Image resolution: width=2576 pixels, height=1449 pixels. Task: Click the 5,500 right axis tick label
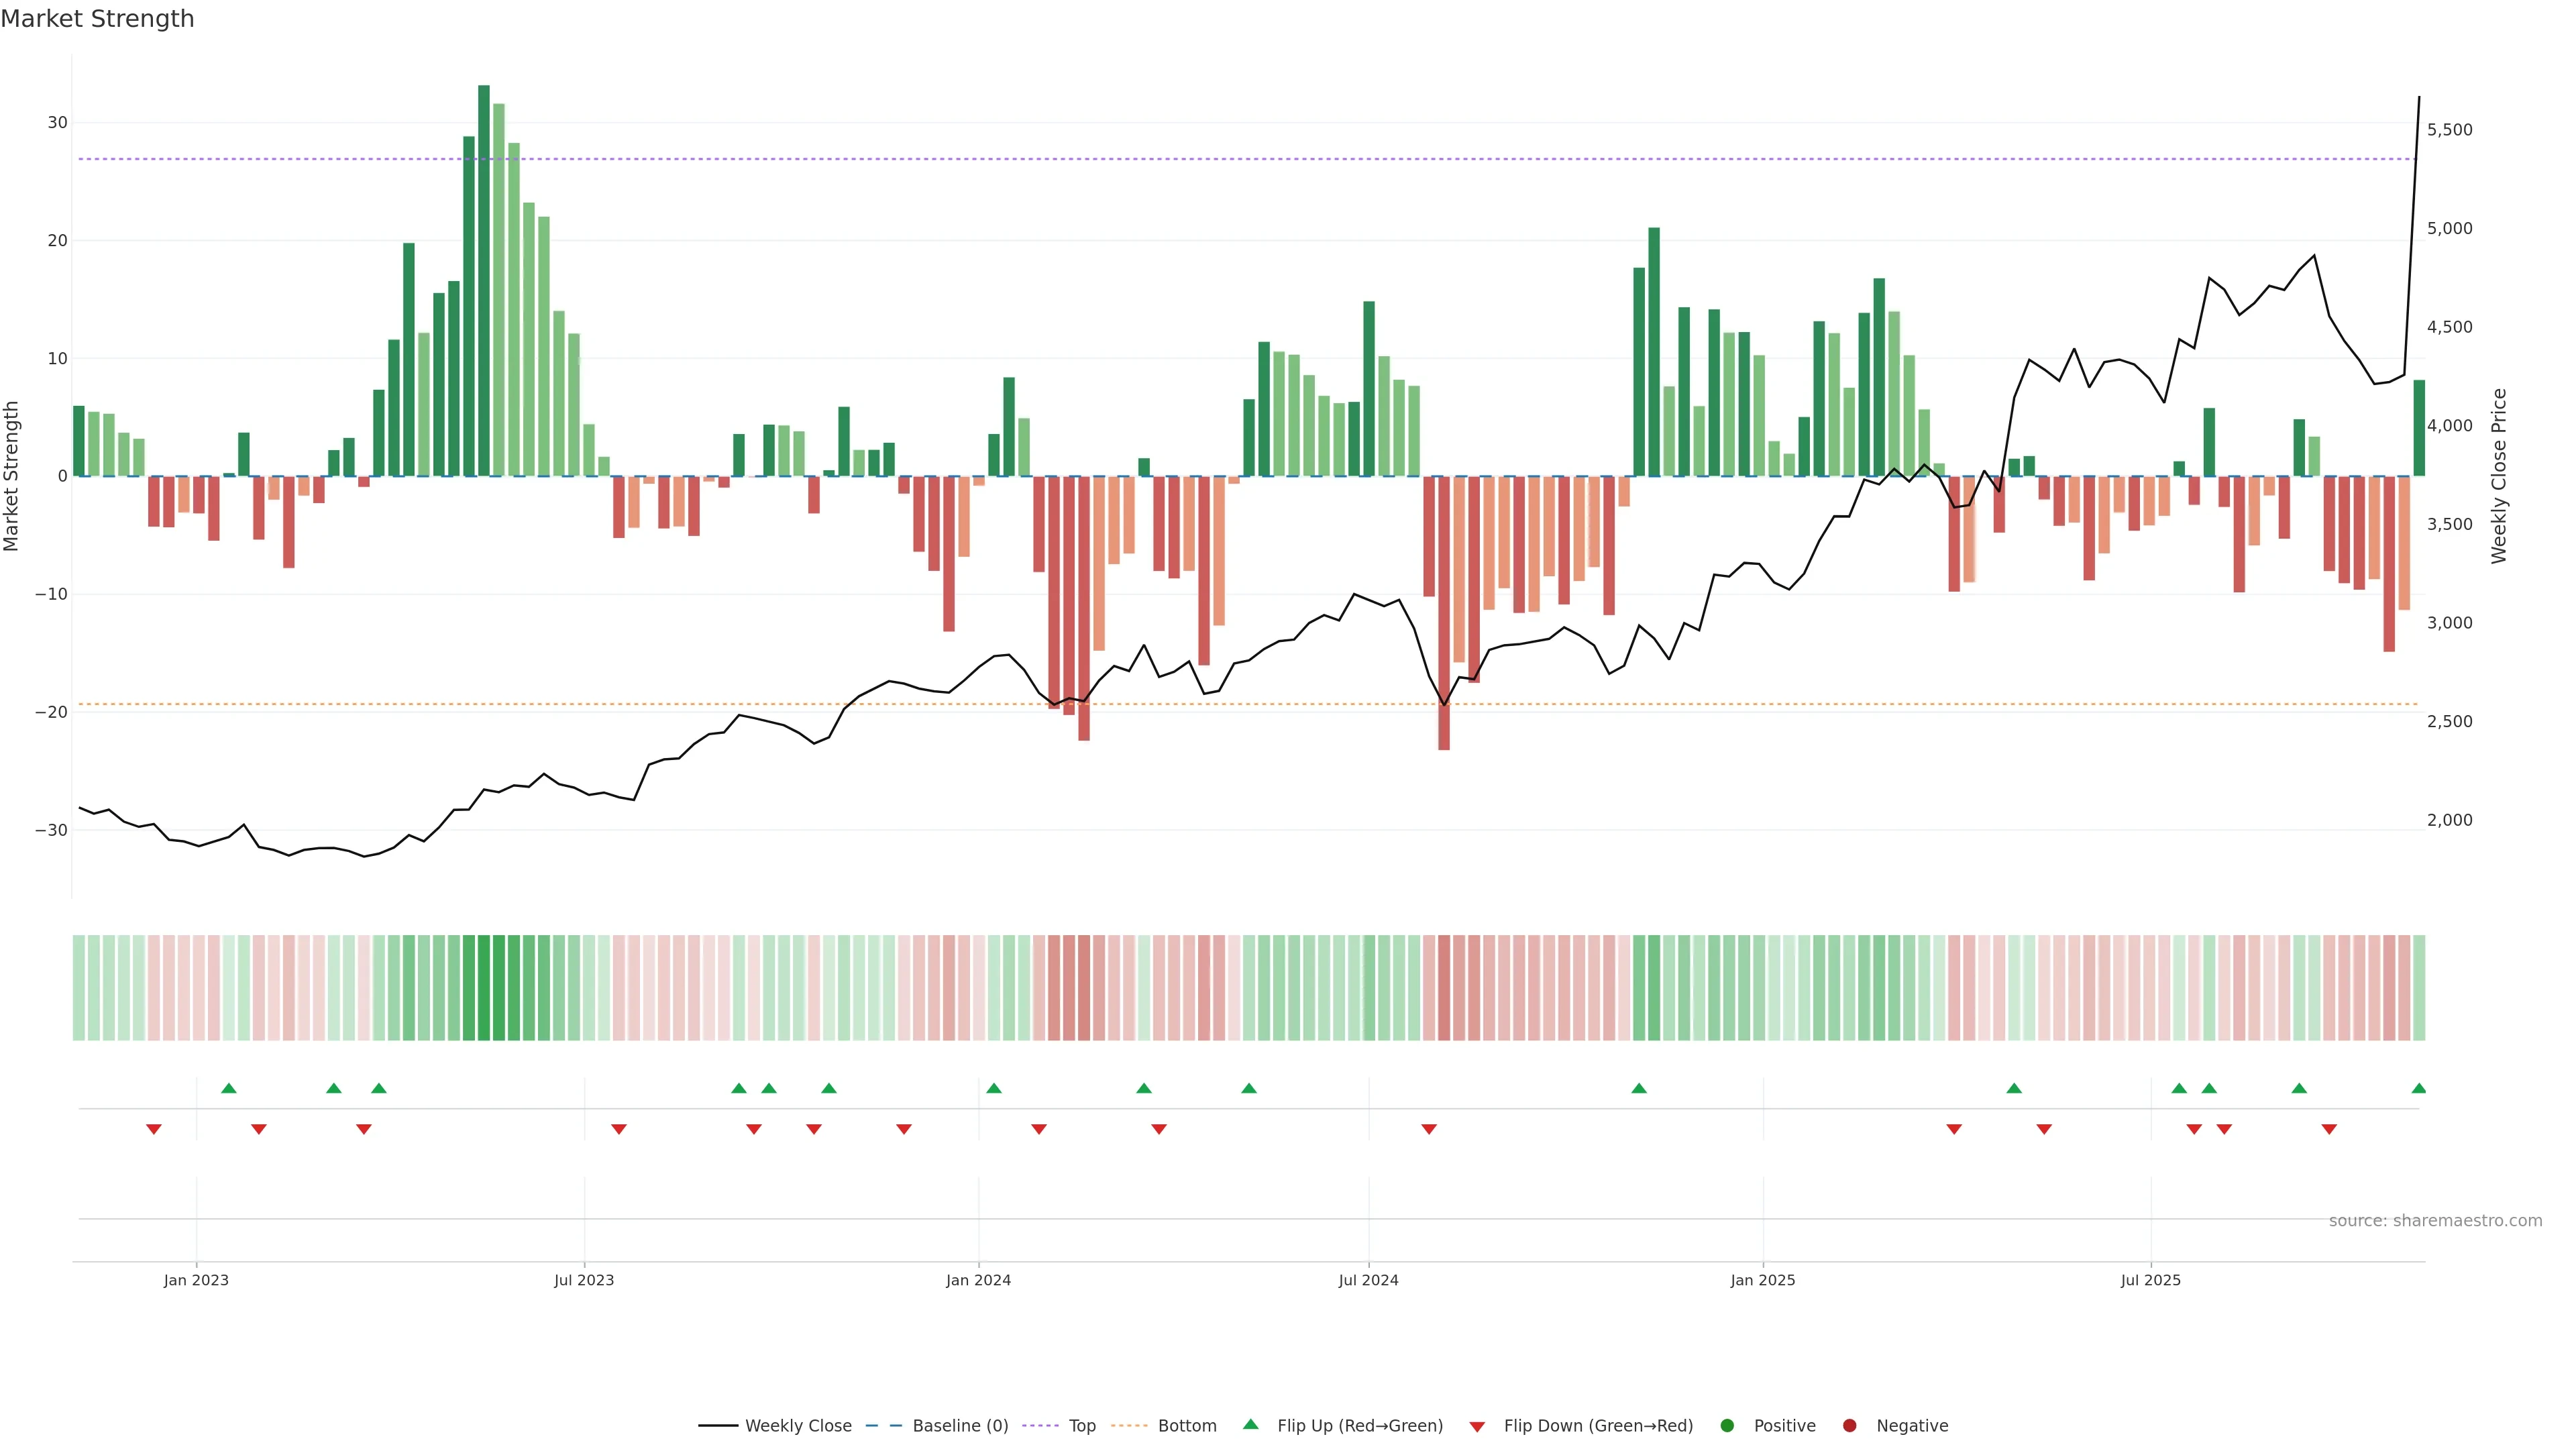2449,130
